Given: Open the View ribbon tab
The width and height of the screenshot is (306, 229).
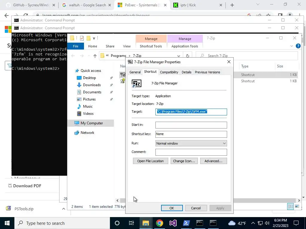Looking at the screenshot, I should click(x=127, y=46).
